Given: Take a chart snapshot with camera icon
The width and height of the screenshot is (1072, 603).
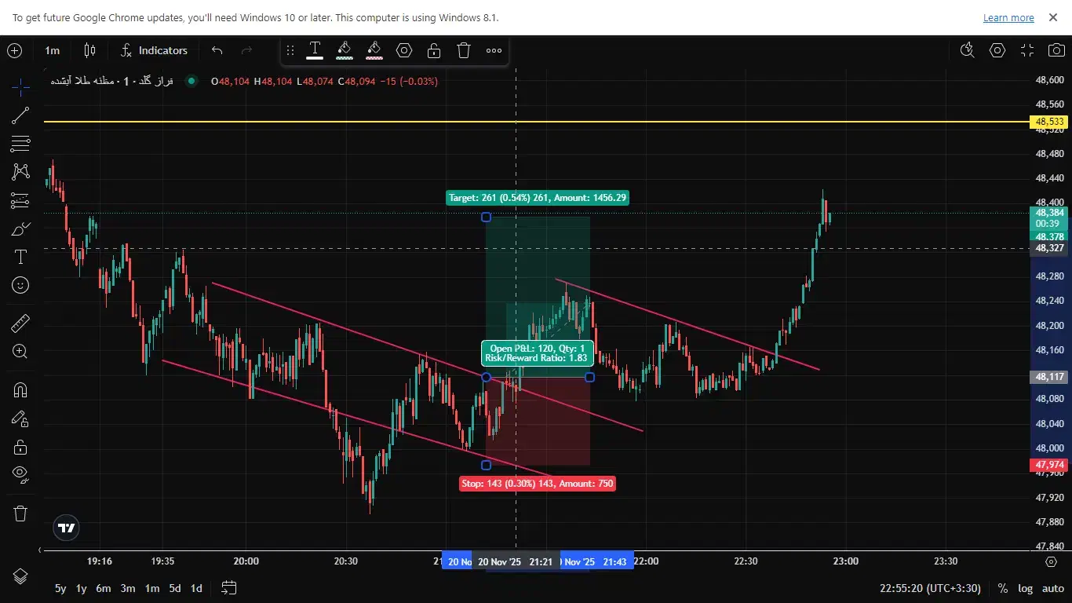Looking at the screenshot, I should point(1056,50).
